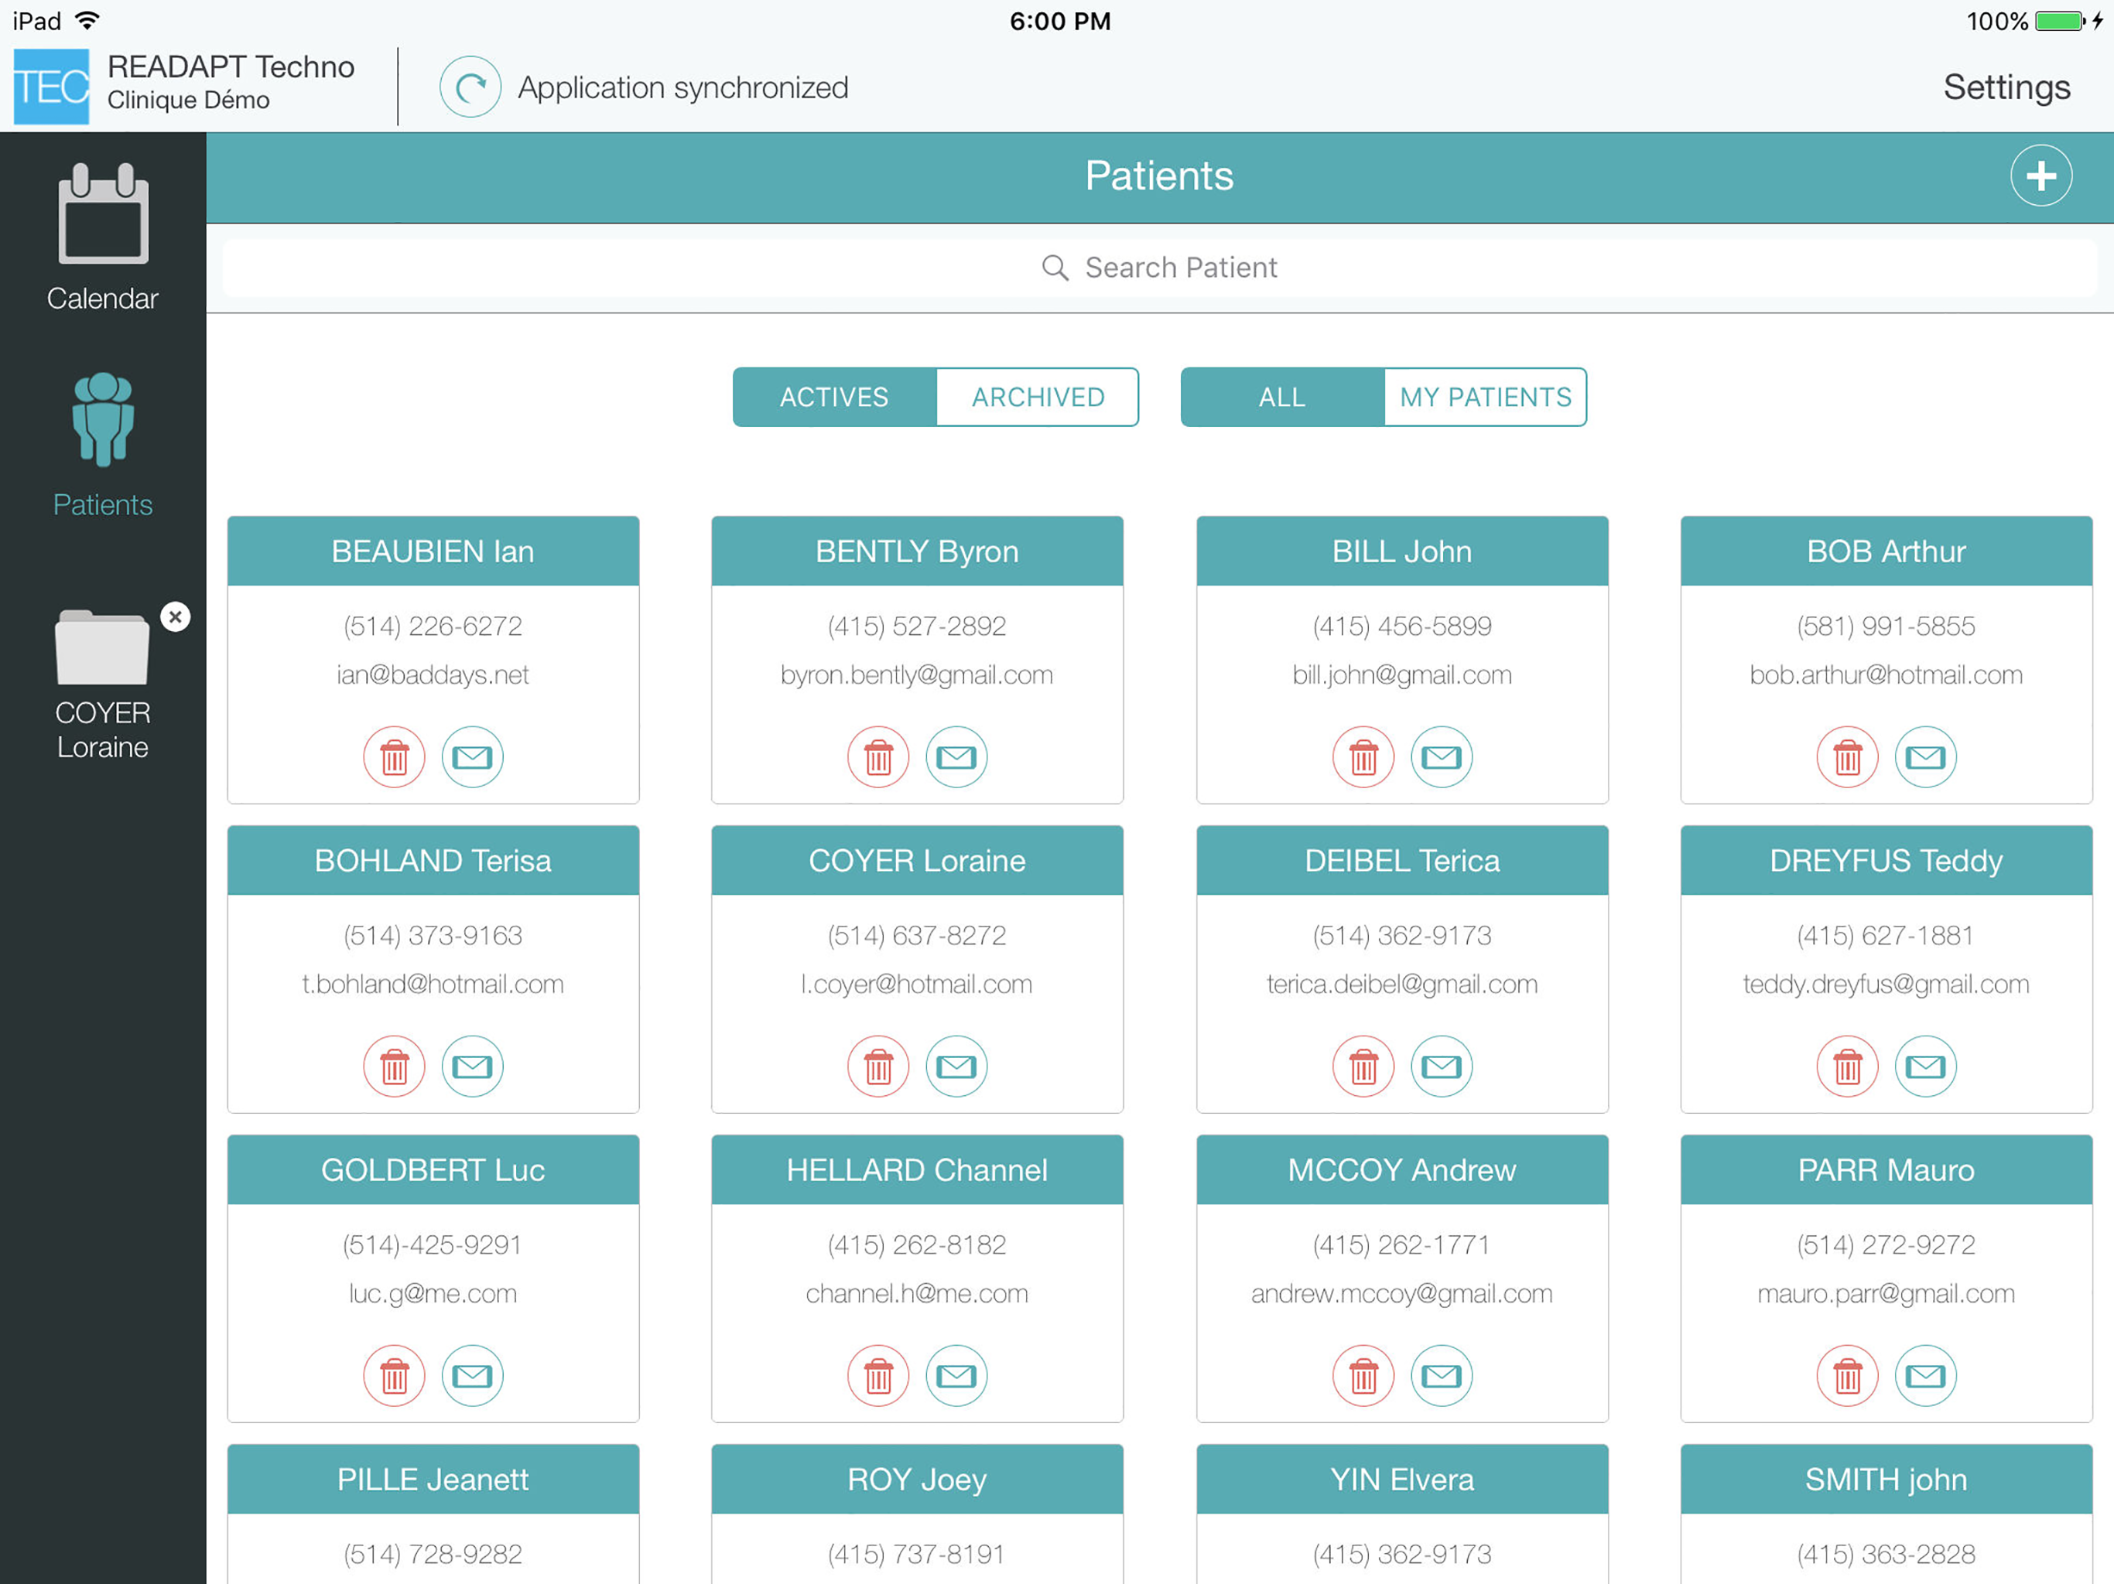The height and width of the screenshot is (1584, 2114).
Task: Email BENTLY Byron using envelope icon
Action: (x=956, y=758)
